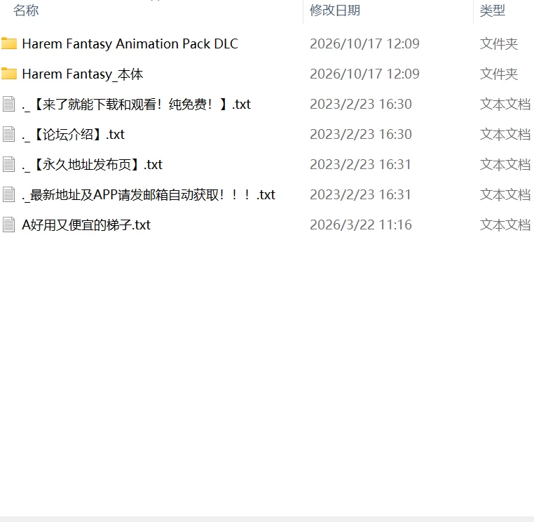Click date 2023/2/23 16:31 of 【永久地址发布页】 row
Viewport: 534px width, 522px height.
[x=361, y=164]
